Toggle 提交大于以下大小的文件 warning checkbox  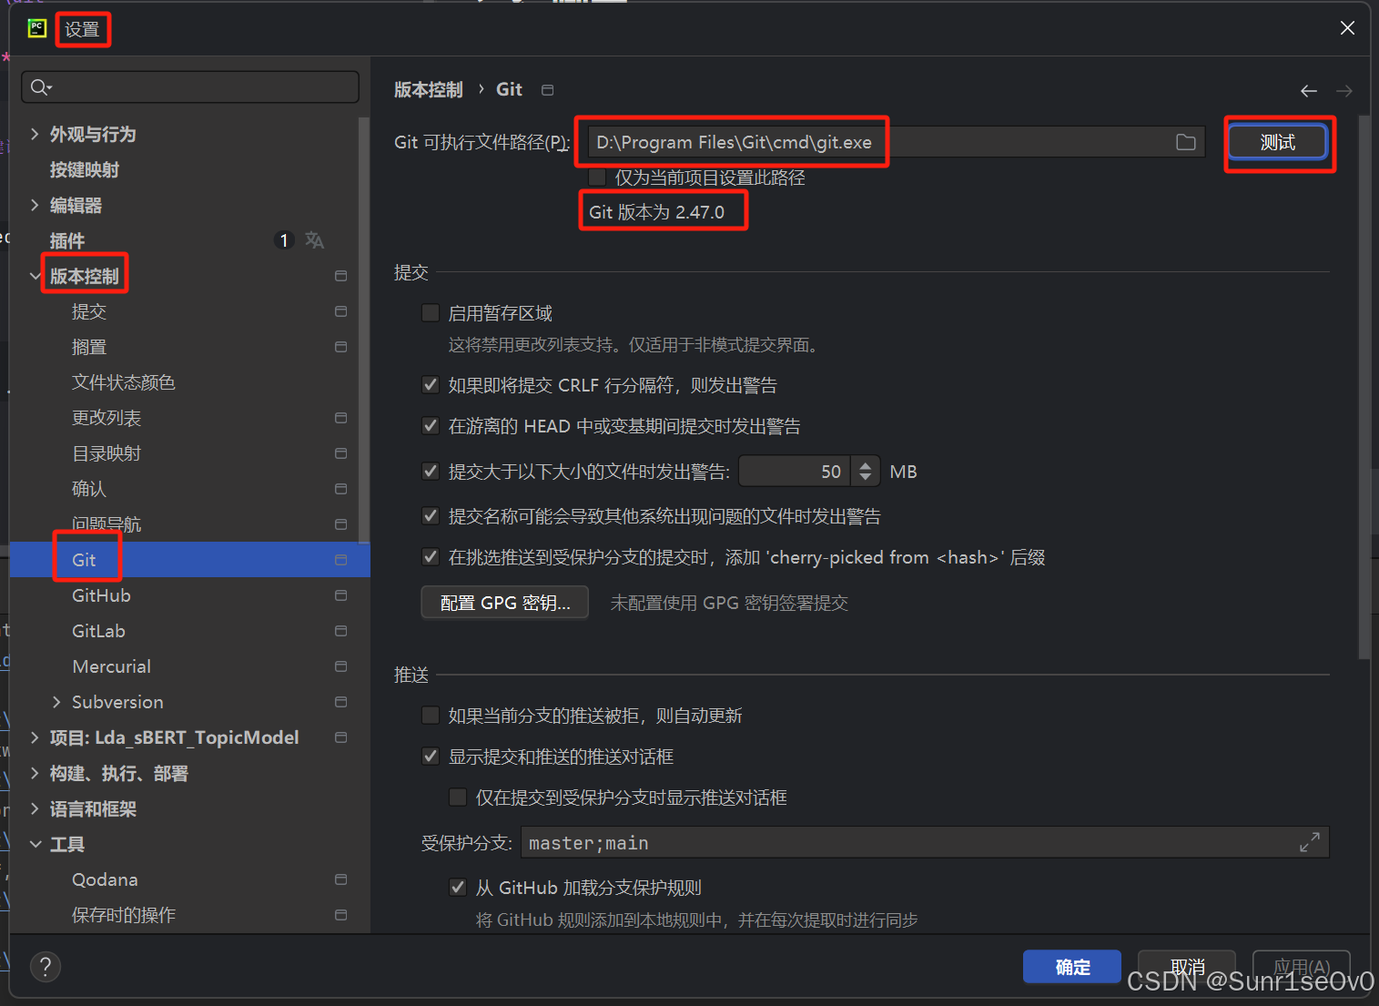[431, 472]
